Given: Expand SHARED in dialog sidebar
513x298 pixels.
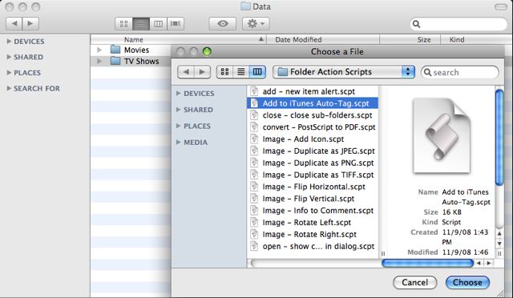Looking at the screenshot, I should coord(178,110).
